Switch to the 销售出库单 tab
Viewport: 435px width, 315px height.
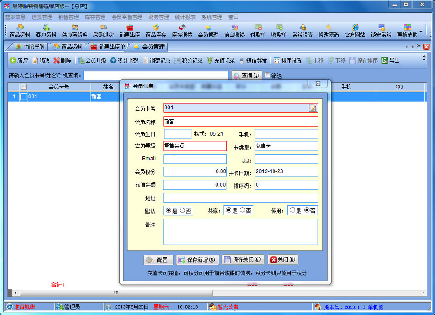click(108, 47)
